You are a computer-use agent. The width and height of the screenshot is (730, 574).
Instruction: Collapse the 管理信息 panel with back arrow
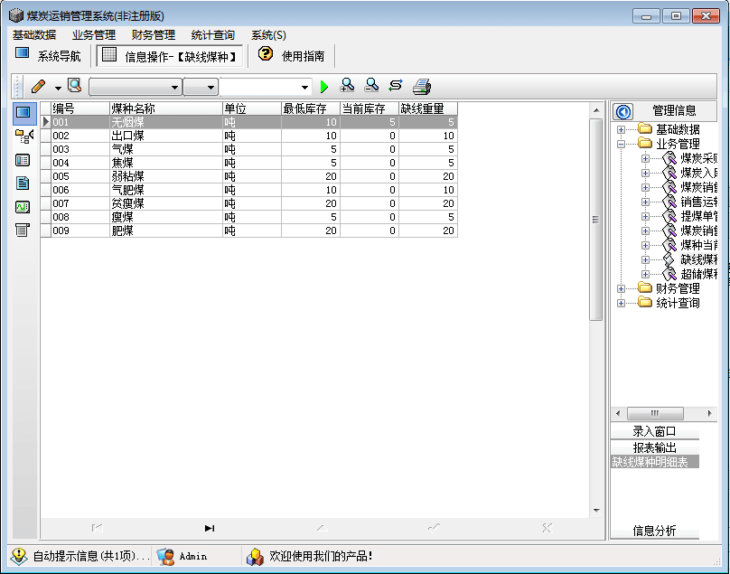point(622,111)
